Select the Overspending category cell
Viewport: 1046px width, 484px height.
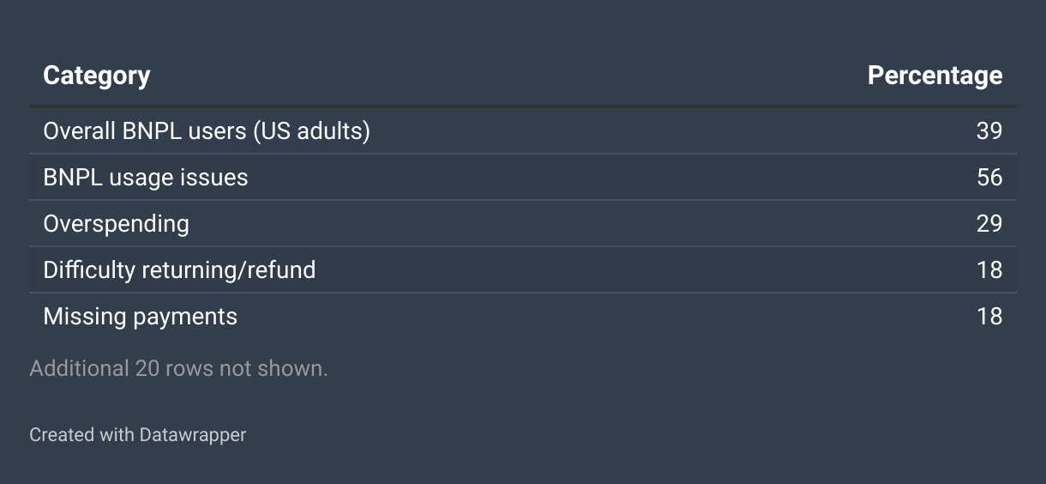point(116,224)
